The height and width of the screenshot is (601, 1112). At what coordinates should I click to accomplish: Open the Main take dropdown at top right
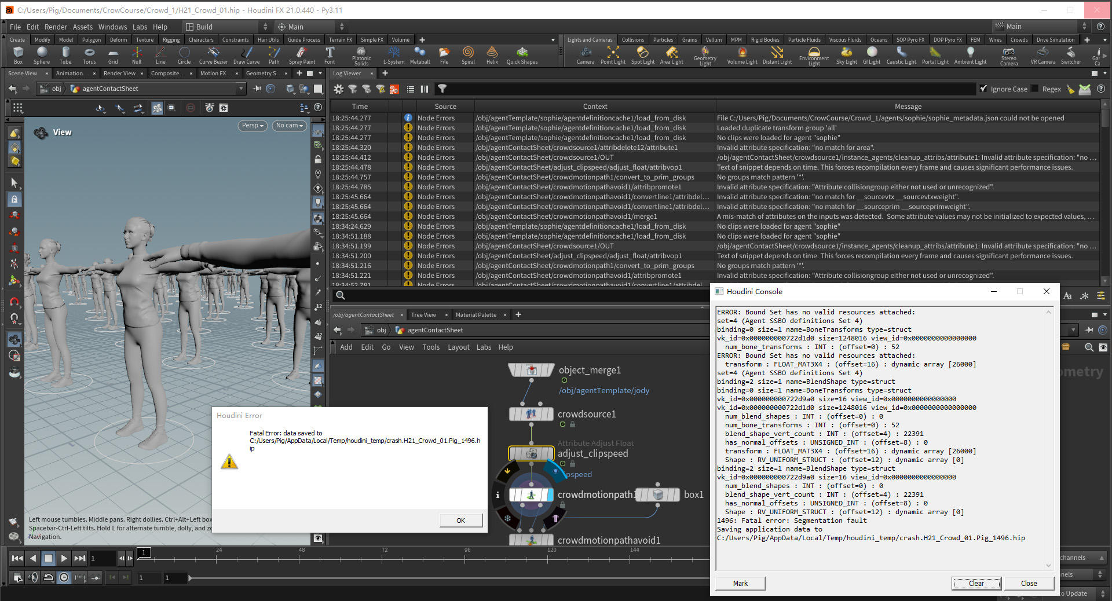(x=1041, y=27)
